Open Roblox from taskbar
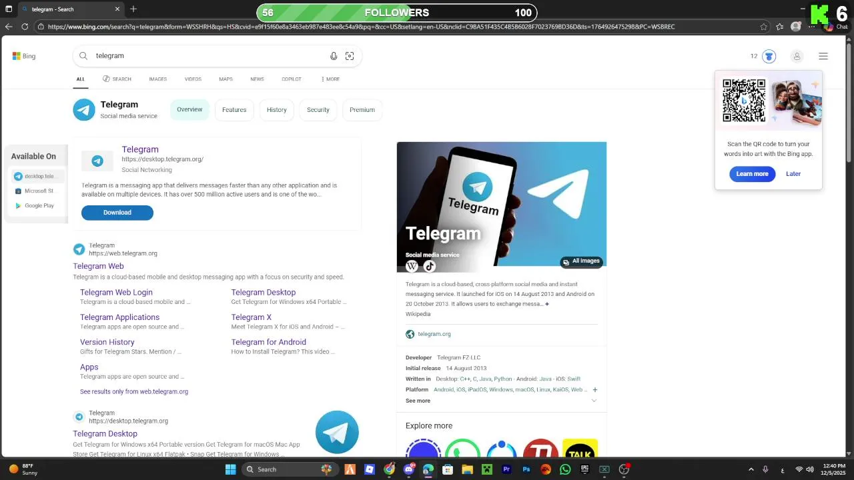The height and width of the screenshot is (480, 854). (370, 469)
